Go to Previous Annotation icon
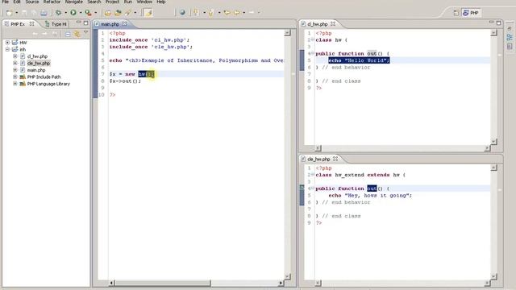This screenshot has height=290, width=516. pos(211,13)
